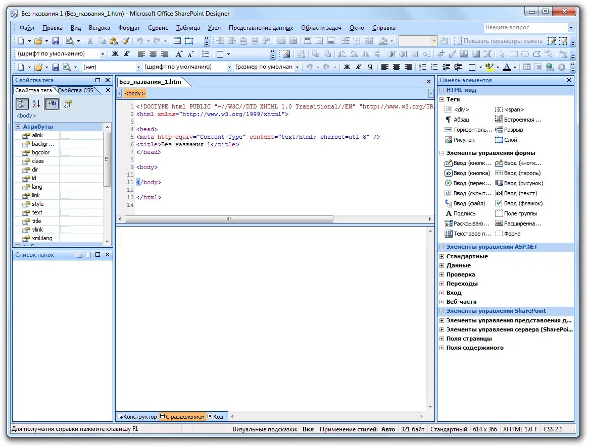The height and width of the screenshot is (447, 589).
Task: Click Bold Ж in third toolbar
Action: [347, 67]
